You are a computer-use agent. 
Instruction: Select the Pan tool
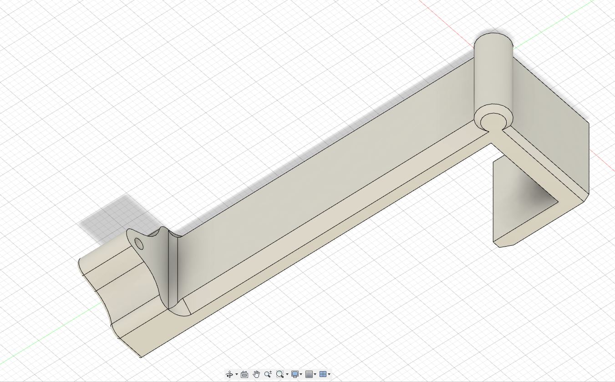pos(256,374)
